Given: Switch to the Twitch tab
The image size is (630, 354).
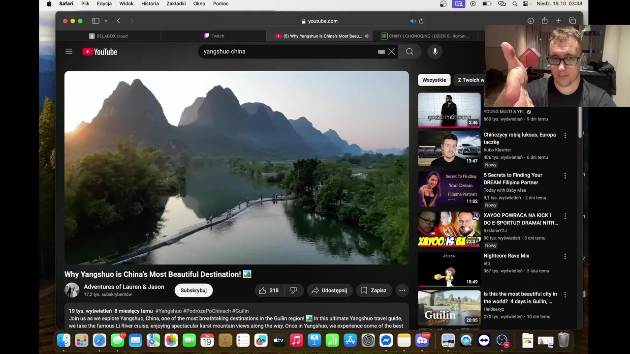Looking at the screenshot, I should click(x=214, y=36).
